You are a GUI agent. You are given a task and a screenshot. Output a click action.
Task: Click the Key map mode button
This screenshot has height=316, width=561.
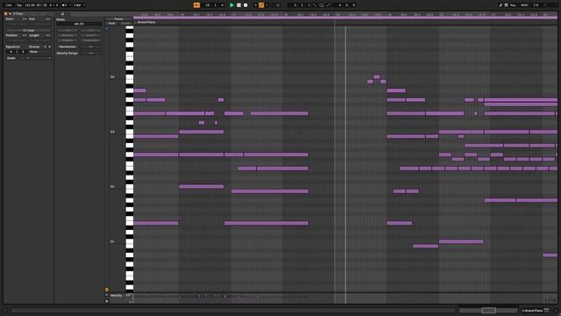(x=513, y=5)
